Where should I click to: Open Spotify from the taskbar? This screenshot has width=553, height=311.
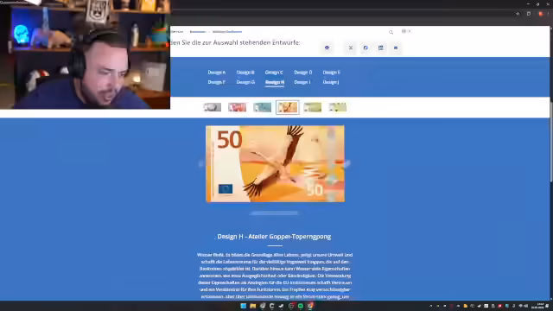coord(301,306)
